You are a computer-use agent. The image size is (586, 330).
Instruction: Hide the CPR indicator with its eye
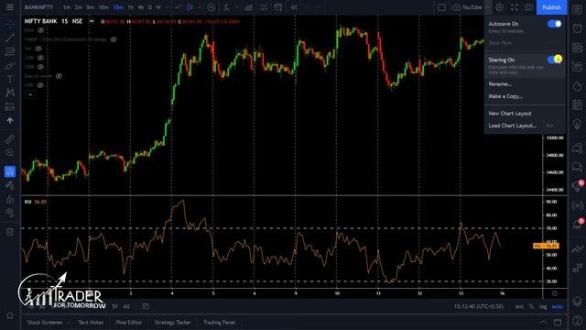[40, 85]
